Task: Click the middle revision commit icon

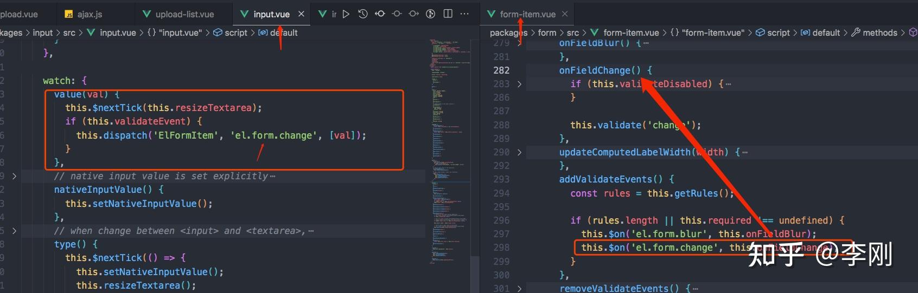Action: click(x=397, y=14)
